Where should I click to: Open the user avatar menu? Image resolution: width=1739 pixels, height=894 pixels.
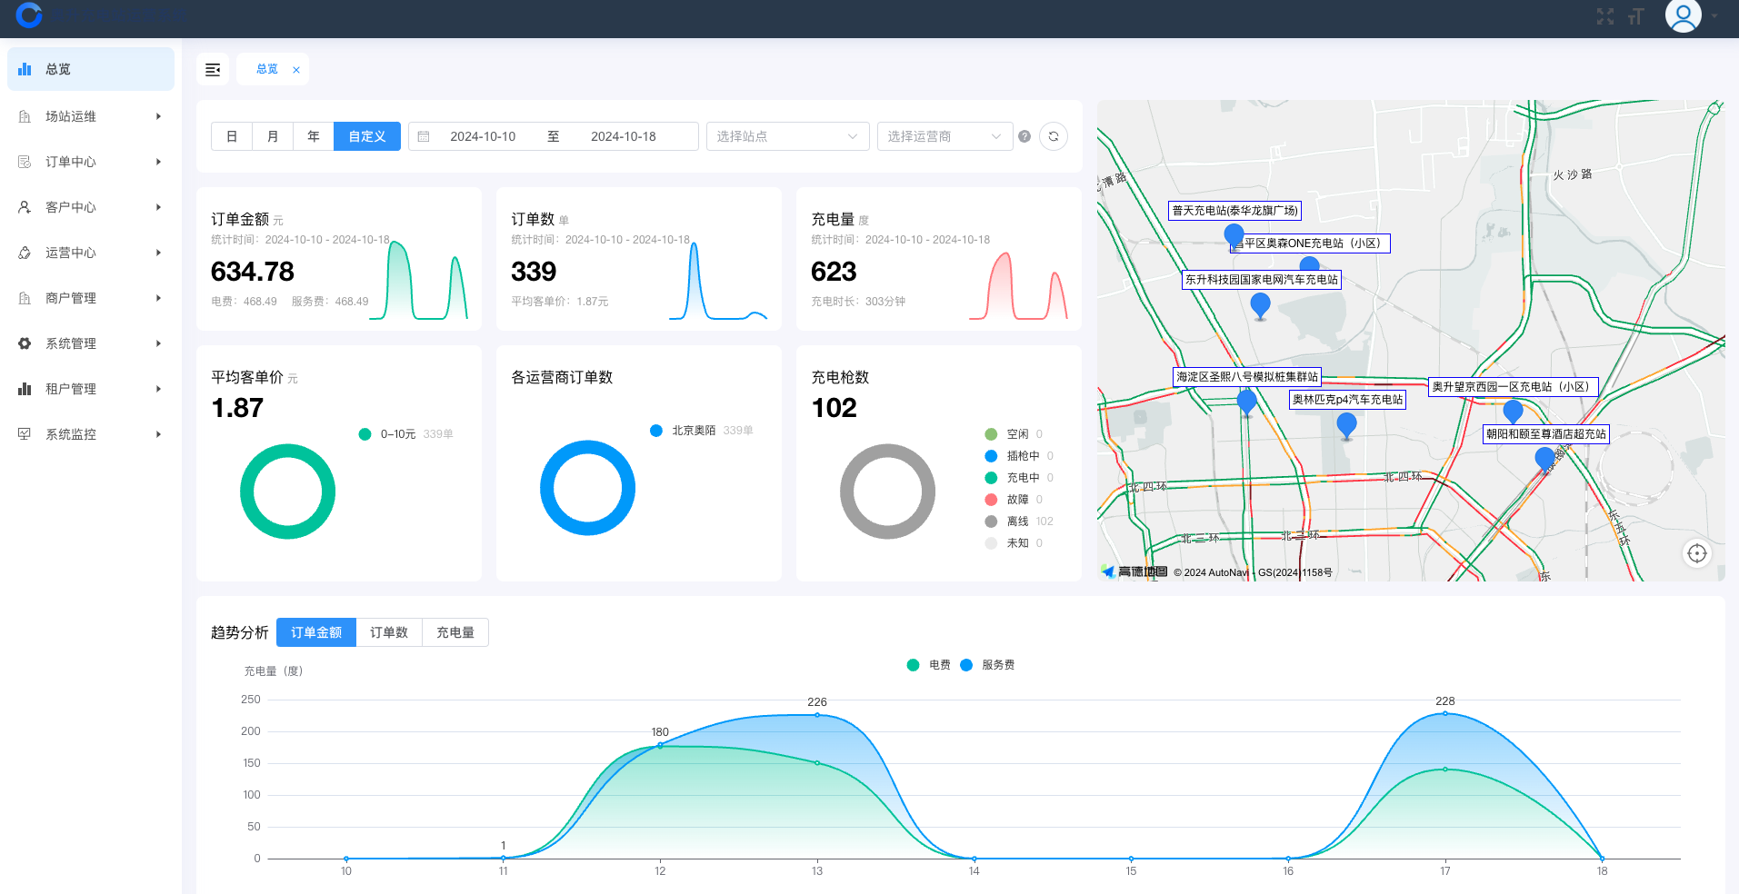tap(1683, 16)
